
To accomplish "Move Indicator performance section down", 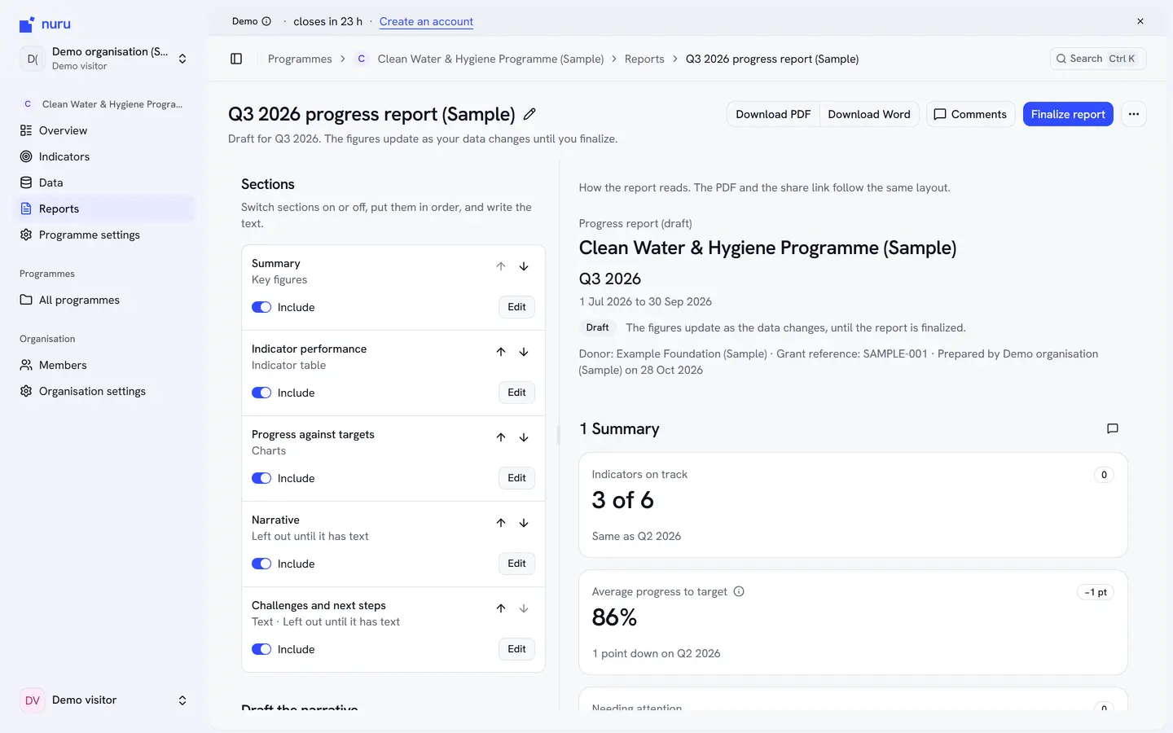I will pyautogui.click(x=524, y=352).
